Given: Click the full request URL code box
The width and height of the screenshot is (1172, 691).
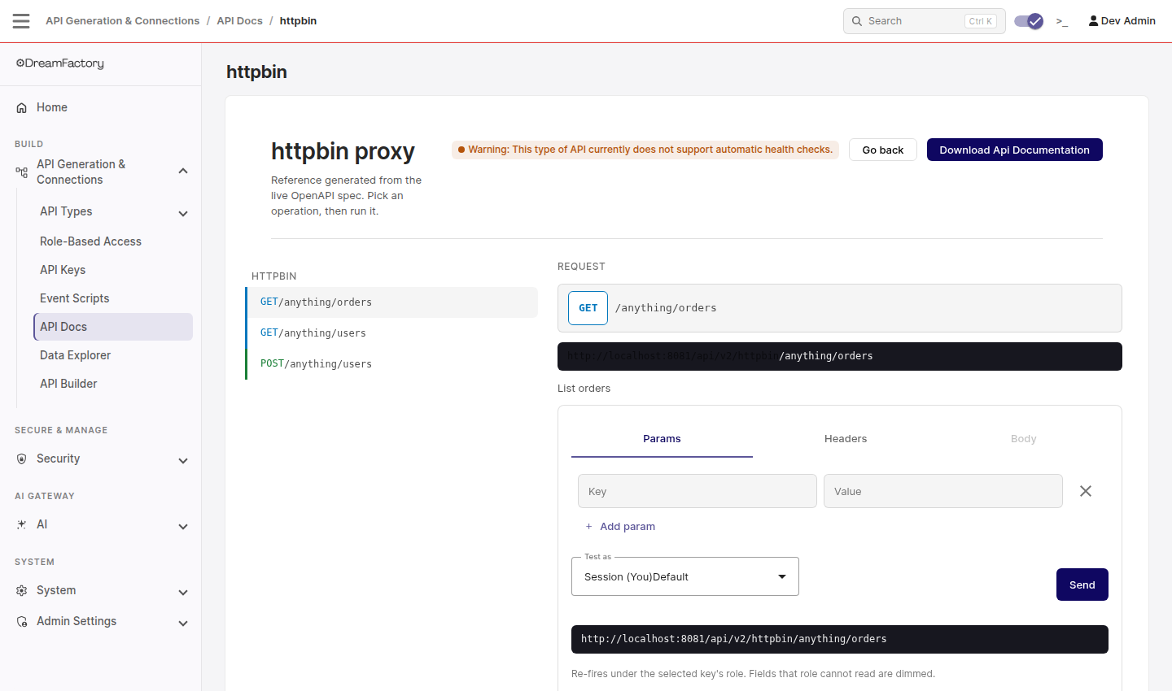Looking at the screenshot, I should click(x=840, y=639).
